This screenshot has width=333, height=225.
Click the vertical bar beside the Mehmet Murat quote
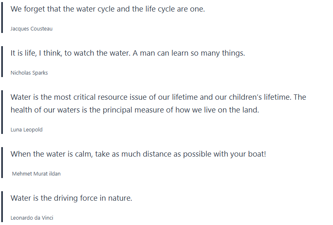(x=2, y=163)
